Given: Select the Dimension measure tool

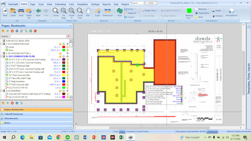Looking at the screenshot, I should 107,12.
